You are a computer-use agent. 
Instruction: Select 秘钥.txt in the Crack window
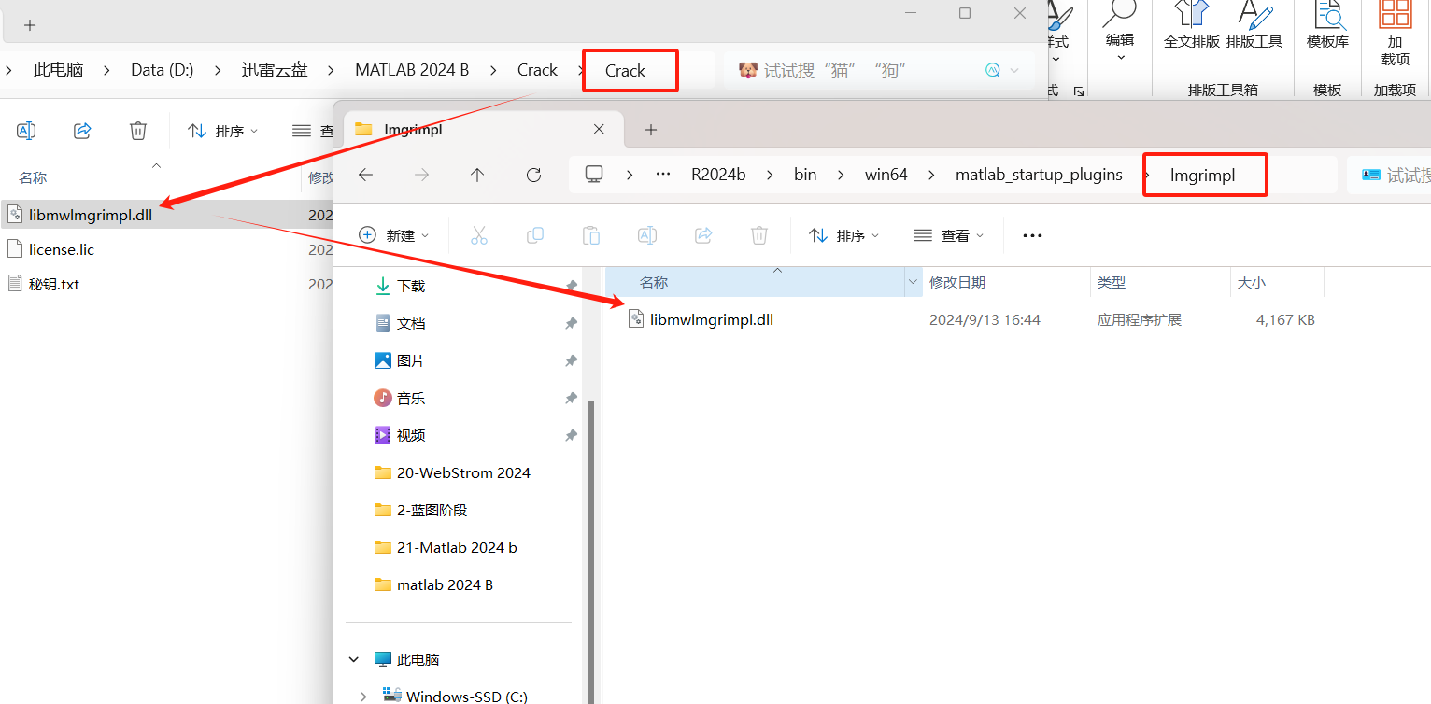tap(54, 284)
